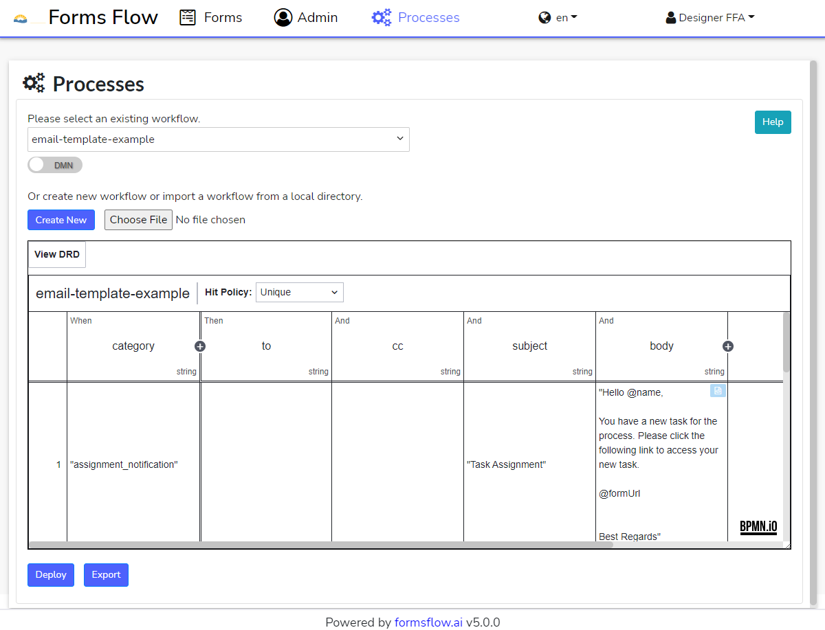Click the BPMN.iO logo
Viewport: 825px width, 630px height.
[x=758, y=527]
